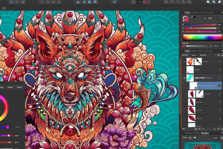Switch to the Brushes tab
The height and width of the screenshot is (149, 223).
coord(210,13)
